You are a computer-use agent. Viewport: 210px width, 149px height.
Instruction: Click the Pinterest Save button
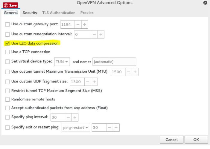10,5
